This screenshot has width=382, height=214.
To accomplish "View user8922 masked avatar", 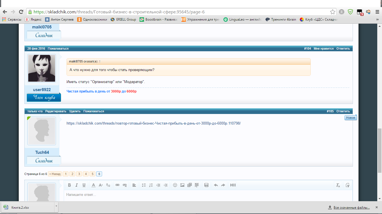I will [42, 68].
